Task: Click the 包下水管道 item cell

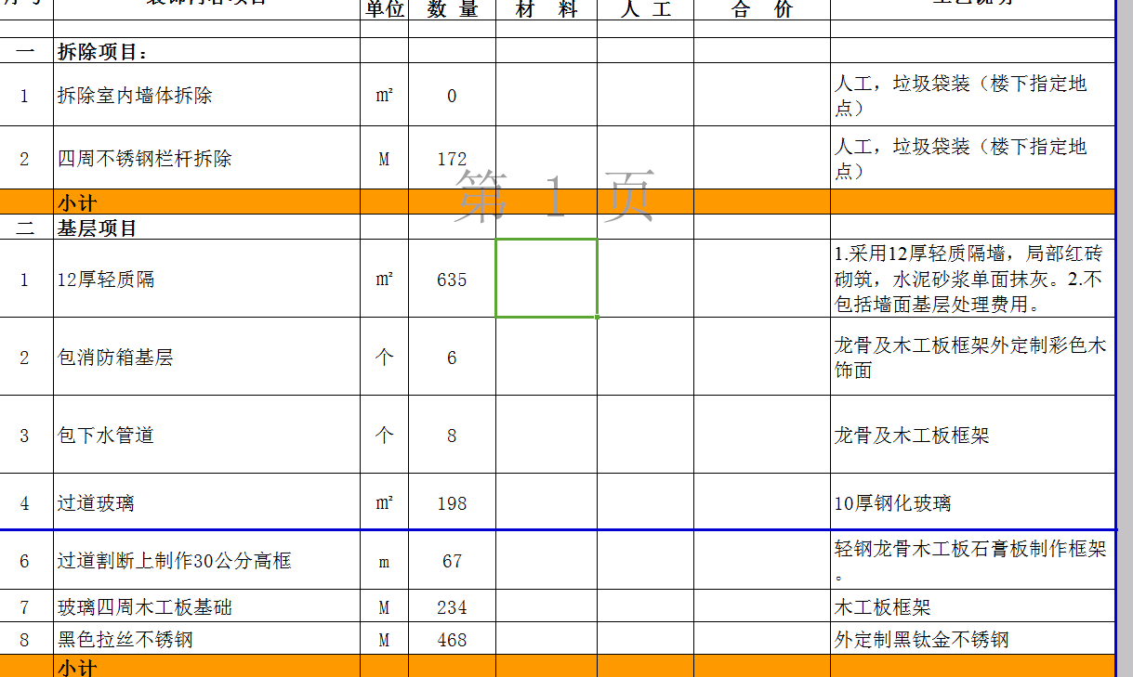Action: [x=206, y=436]
